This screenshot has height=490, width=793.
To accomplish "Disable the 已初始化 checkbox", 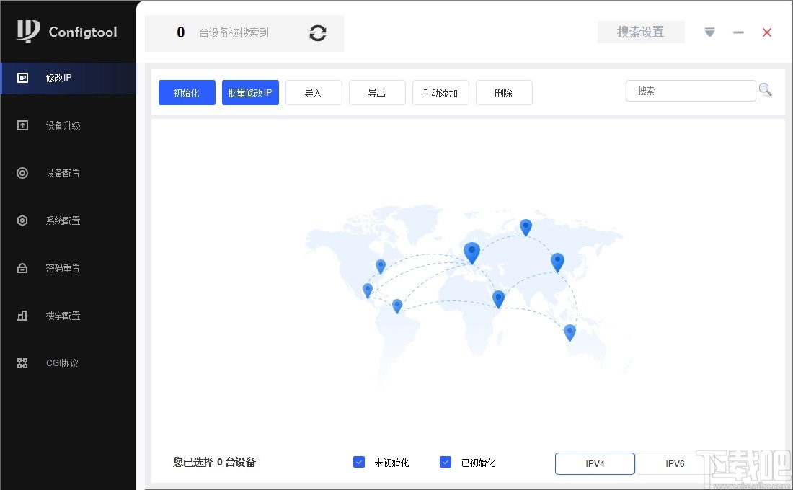I will click(x=445, y=462).
